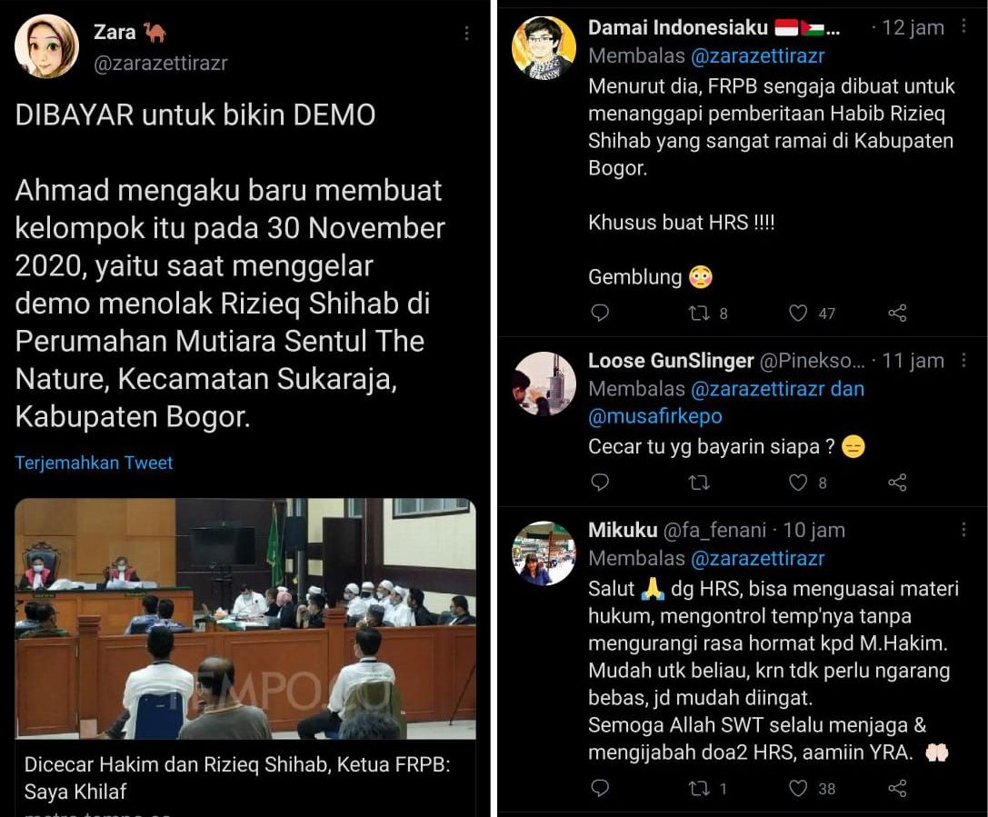Open more options on Zara's tweet
This screenshot has width=988, height=817.
pyautogui.click(x=466, y=33)
